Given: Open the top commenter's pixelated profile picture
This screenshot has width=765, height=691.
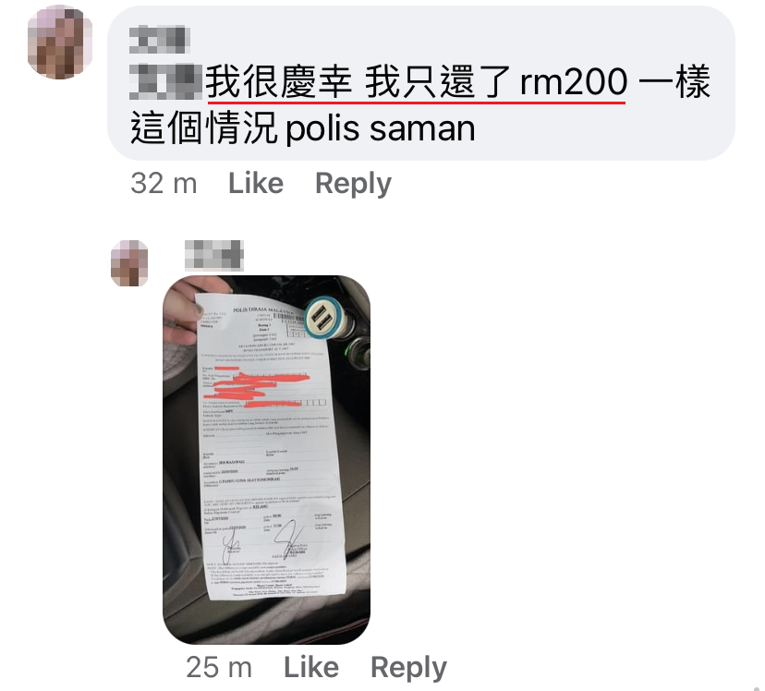Looking at the screenshot, I should coord(59,42).
